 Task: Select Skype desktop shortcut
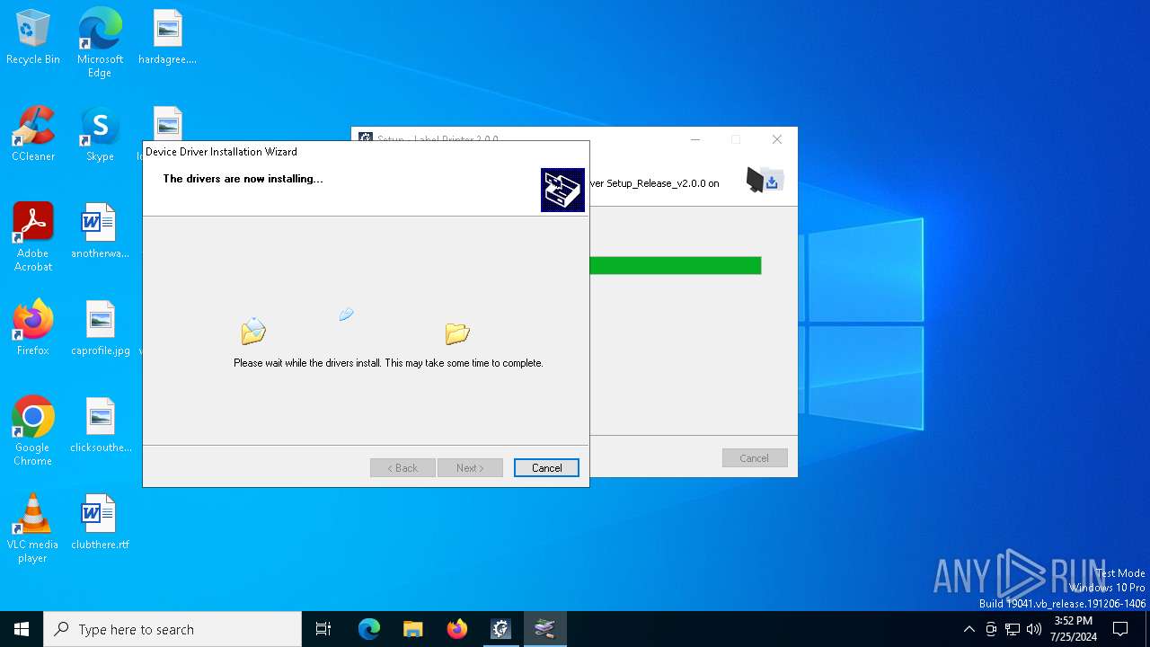(100, 135)
